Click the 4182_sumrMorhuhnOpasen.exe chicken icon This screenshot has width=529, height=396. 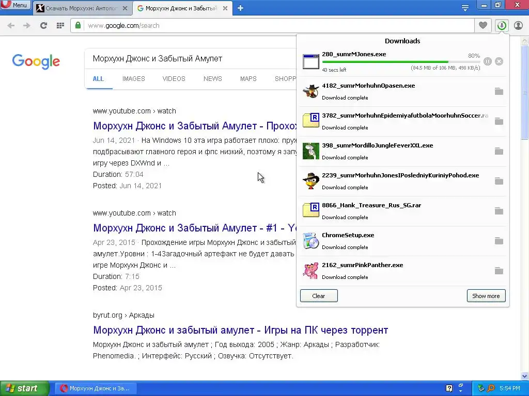pos(310,91)
